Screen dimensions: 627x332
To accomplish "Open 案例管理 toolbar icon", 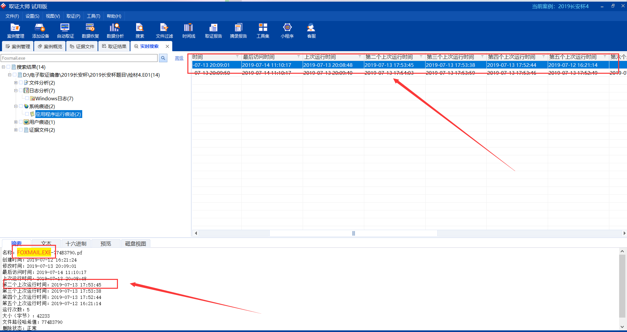I will click(15, 31).
